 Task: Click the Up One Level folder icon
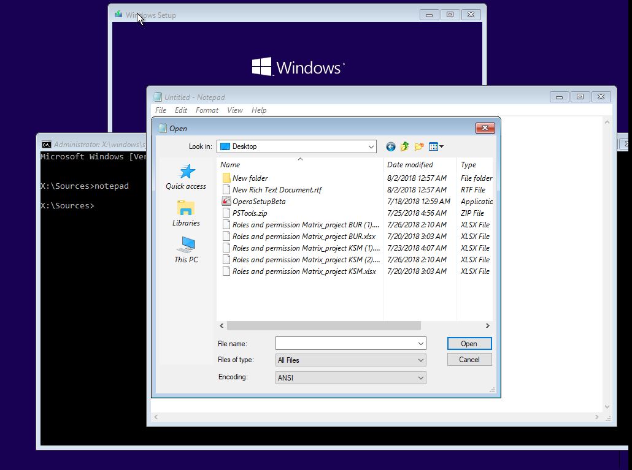click(405, 146)
